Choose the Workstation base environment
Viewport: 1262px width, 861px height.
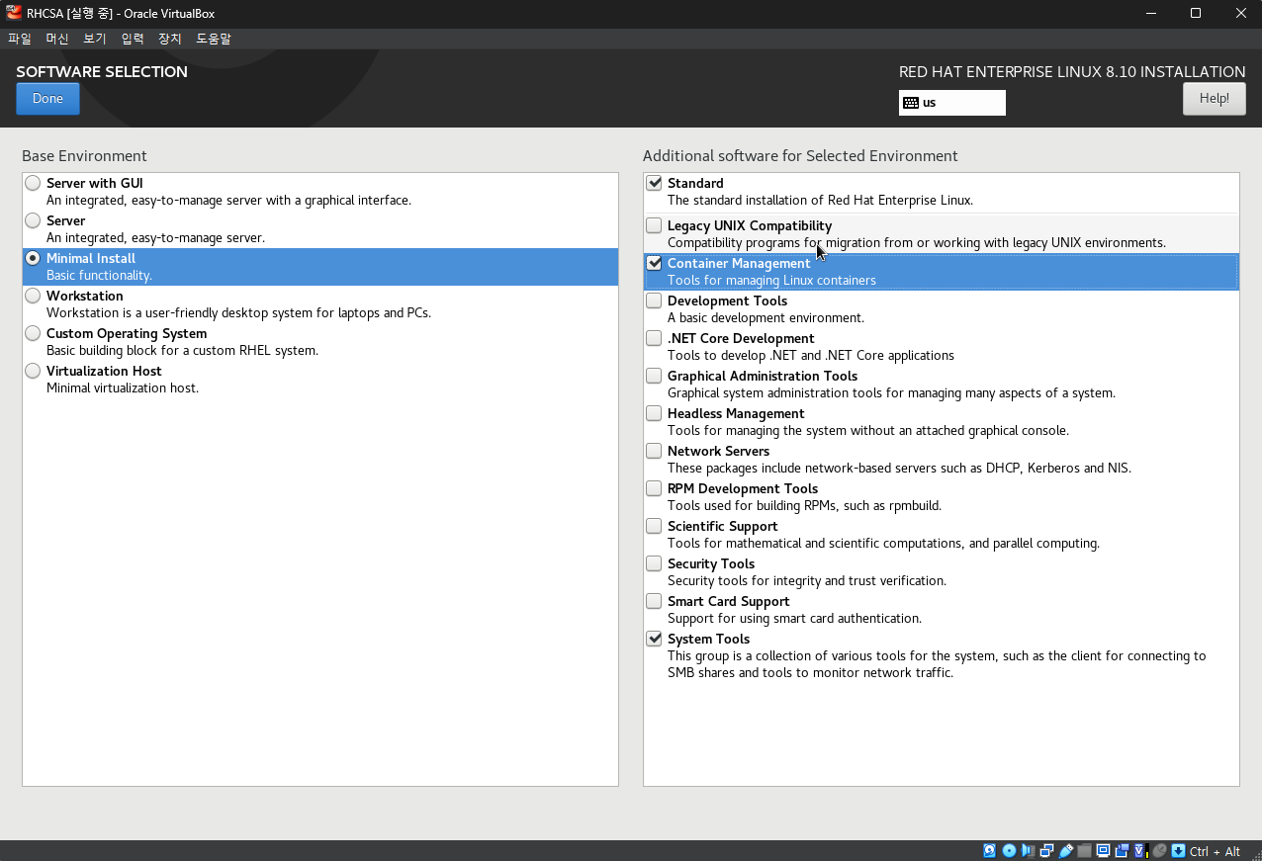34,296
